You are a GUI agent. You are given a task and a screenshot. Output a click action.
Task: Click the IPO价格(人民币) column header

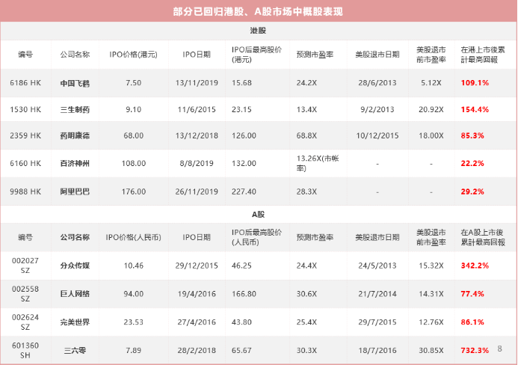coord(134,237)
